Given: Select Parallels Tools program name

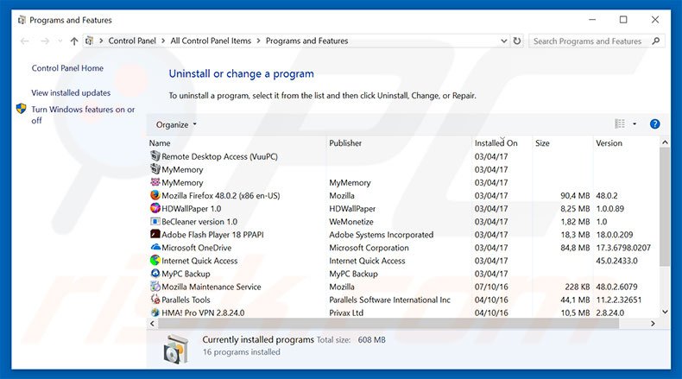Looking at the screenshot, I should 186,300.
